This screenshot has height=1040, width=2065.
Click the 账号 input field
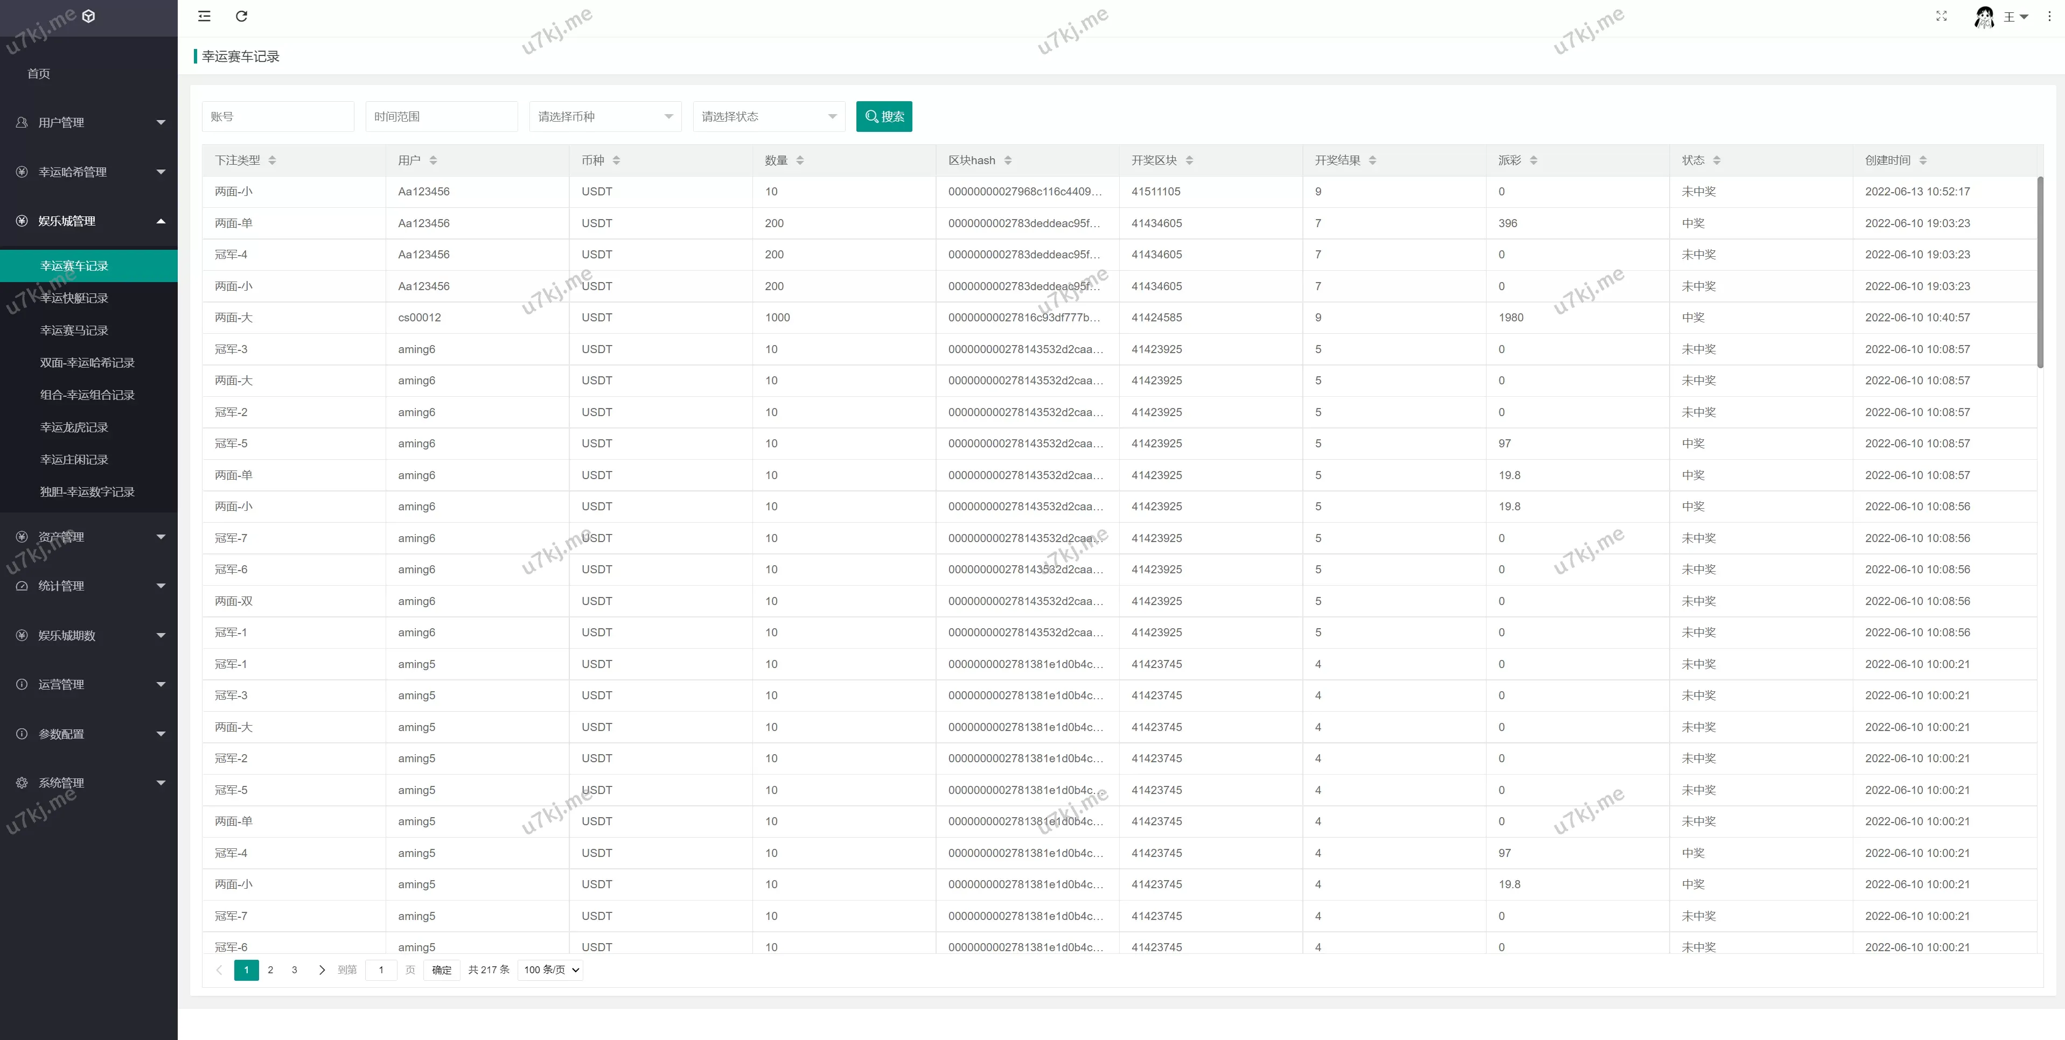[277, 117]
